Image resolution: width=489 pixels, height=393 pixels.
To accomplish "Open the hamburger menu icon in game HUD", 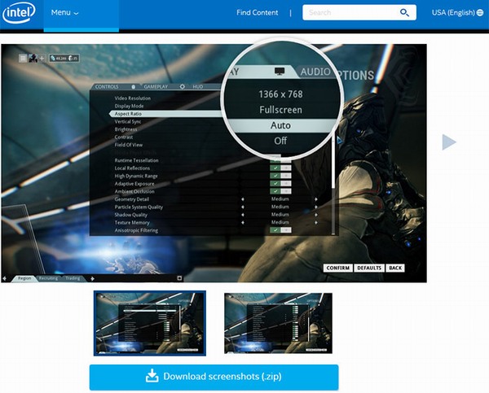I will tap(23, 59).
